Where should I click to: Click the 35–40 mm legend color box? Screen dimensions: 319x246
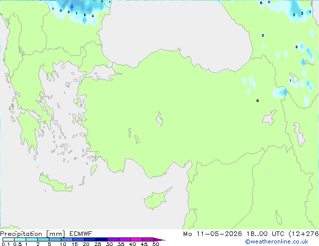125,239
